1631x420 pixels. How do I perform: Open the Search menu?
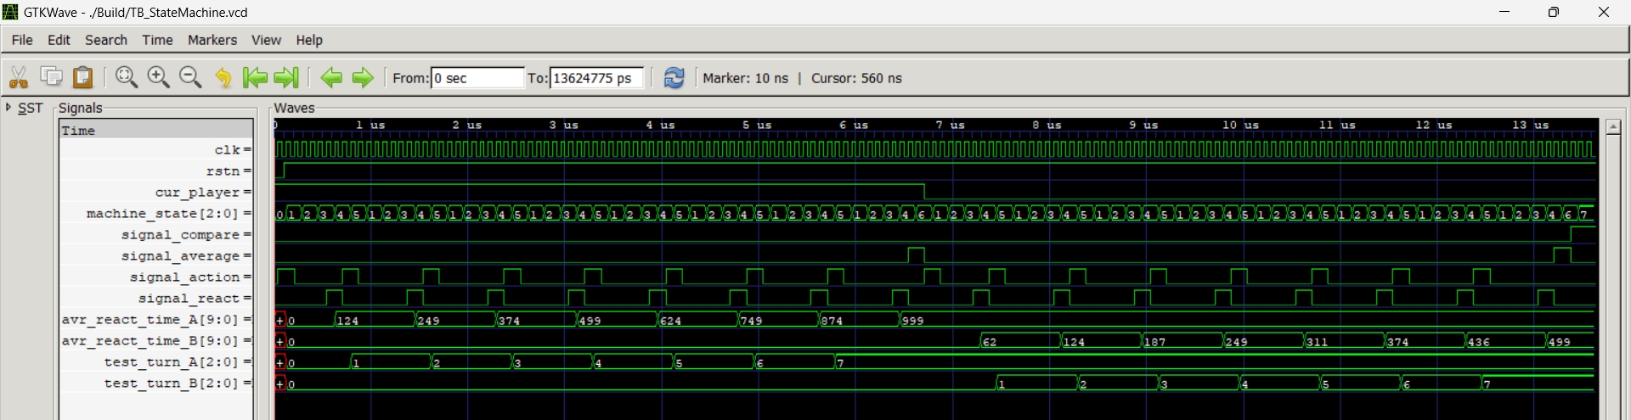pos(106,40)
